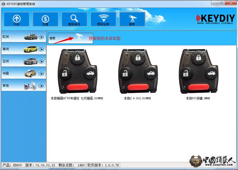Click the 剩余点数 1480 status entry
The image size is (238, 170).
click(x=71, y=165)
